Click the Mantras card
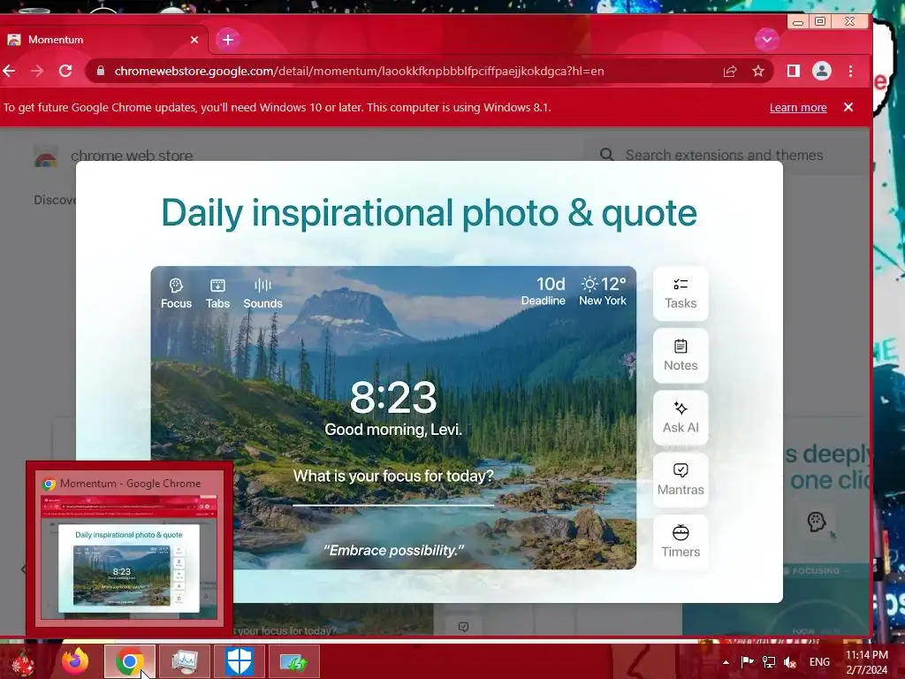 pos(681,480)
